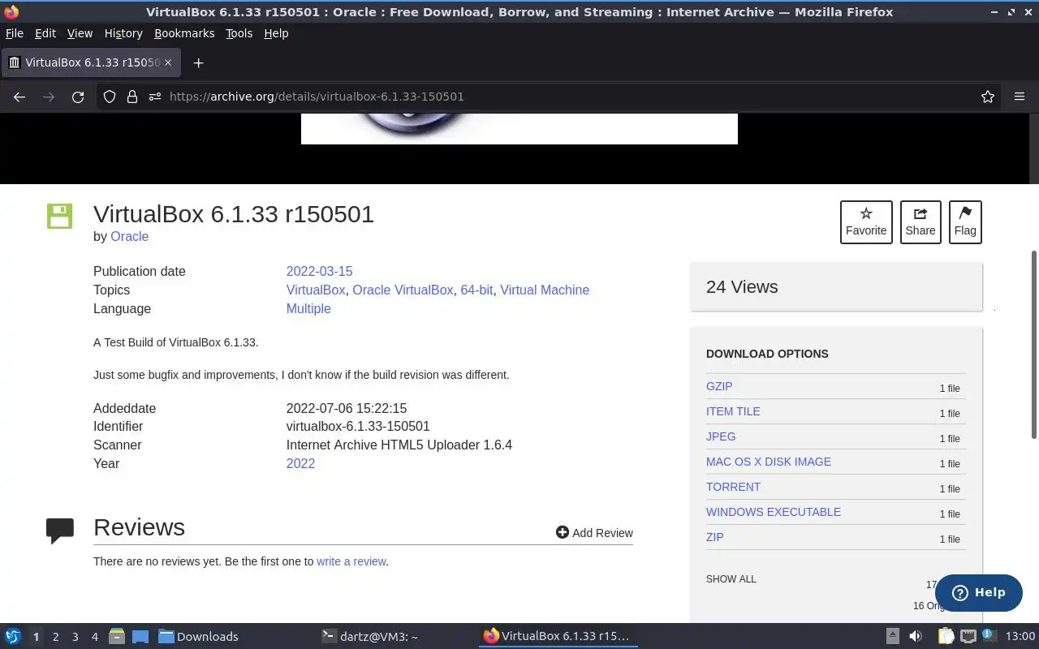Click the Add Review plus icon
1039x649 pixels.
[x=562, y=532]
